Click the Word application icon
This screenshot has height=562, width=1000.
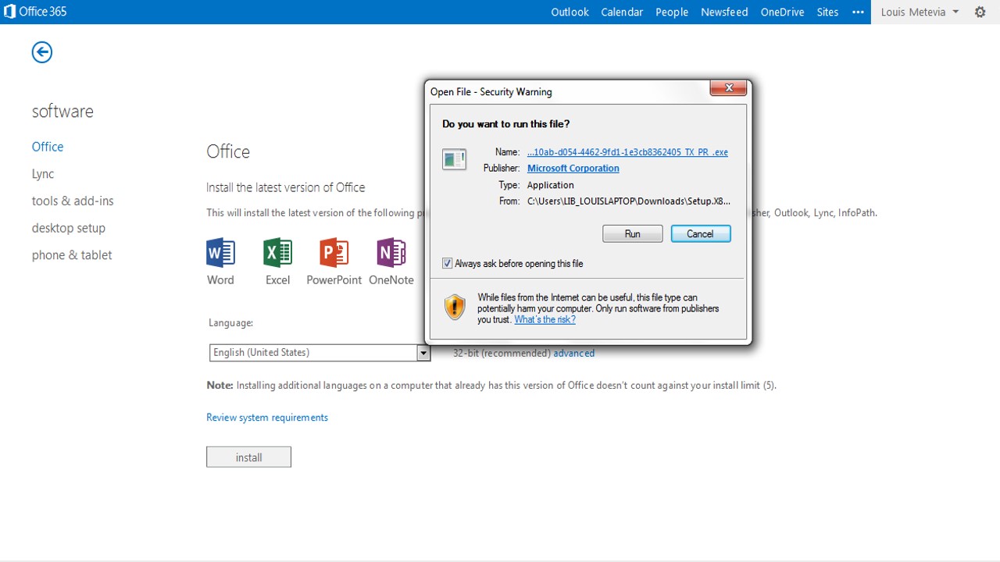click(220, 253)
